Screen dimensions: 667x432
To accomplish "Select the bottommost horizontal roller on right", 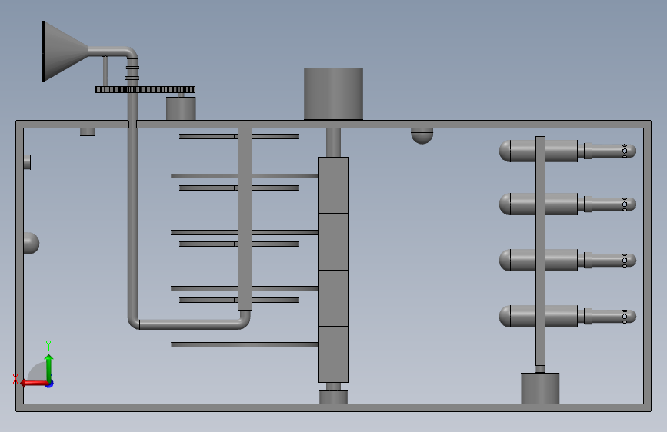I will (x=568, y=316).
